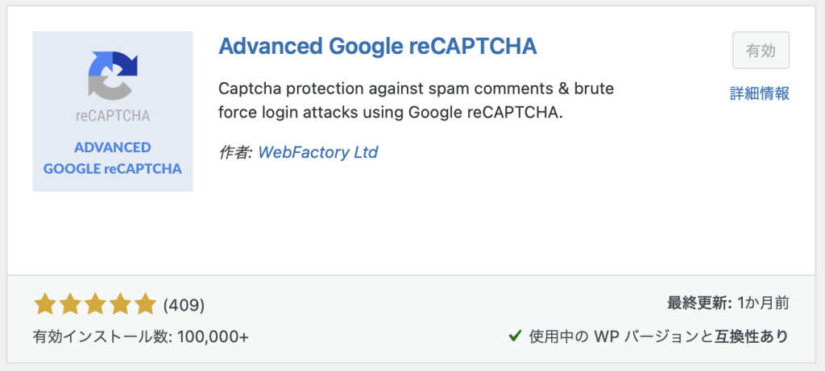Click the fifth rating star
The width and height of the screenshot is (825, 371).
(145, 304)
